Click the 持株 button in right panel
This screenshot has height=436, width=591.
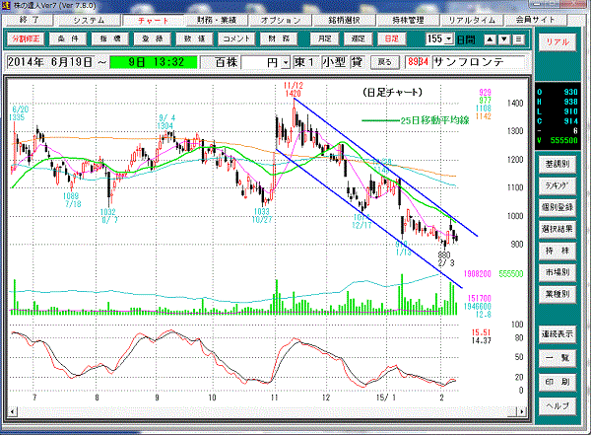pos(558,251)
